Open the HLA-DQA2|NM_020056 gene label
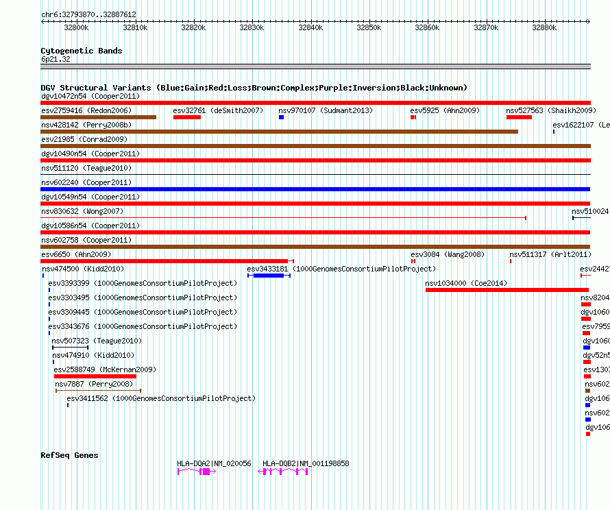 (x=214, y=463)
